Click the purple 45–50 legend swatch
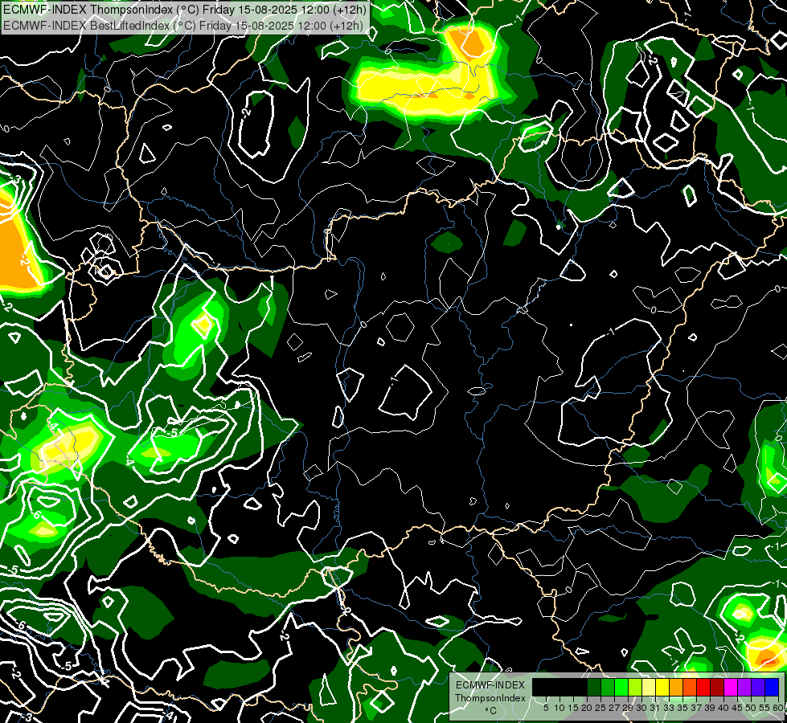787x723 pixels. (744, 687)
